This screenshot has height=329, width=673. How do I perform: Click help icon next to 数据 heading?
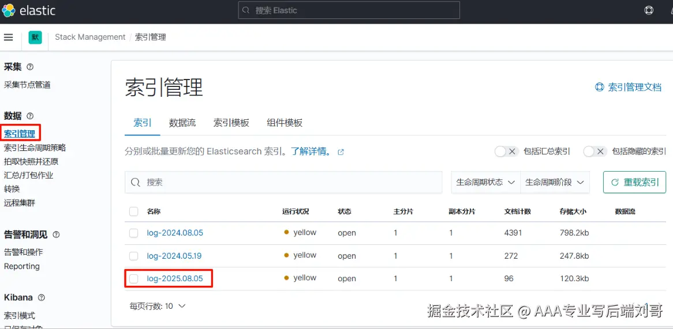pyautogui.click(x=30, y=116)
